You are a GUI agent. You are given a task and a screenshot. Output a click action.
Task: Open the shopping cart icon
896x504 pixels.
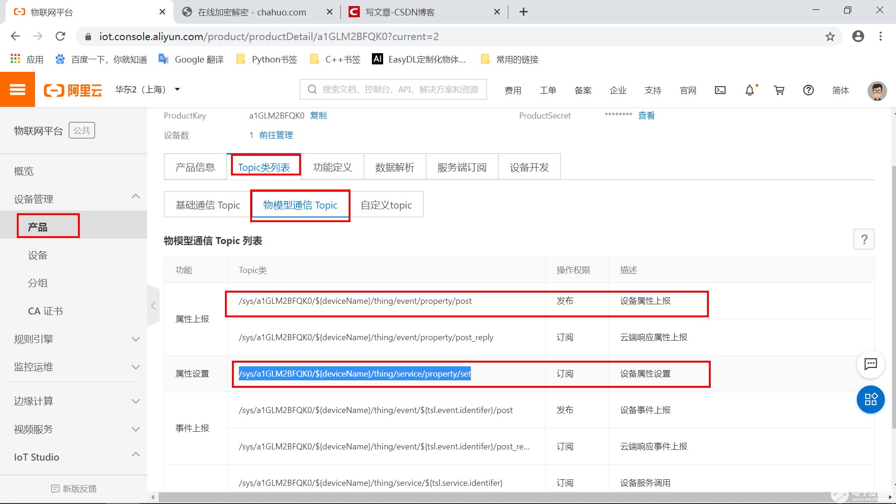(x=779, y=90)
